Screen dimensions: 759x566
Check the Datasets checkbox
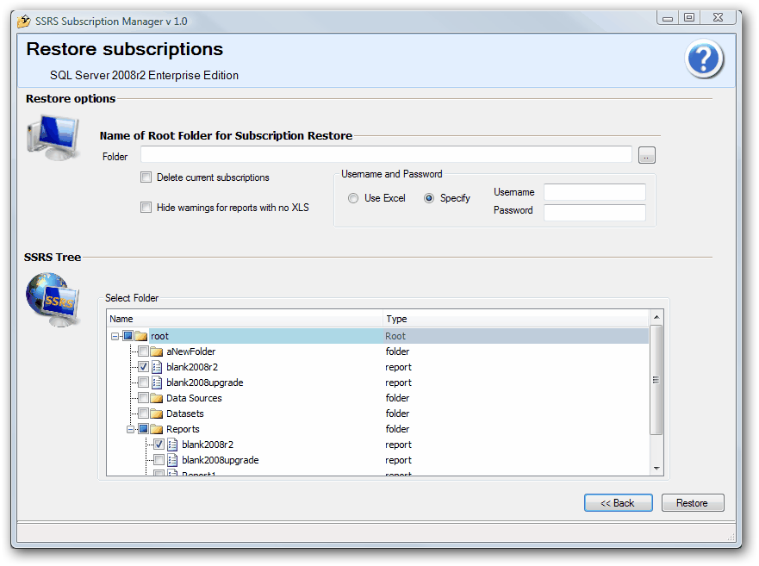143,413
